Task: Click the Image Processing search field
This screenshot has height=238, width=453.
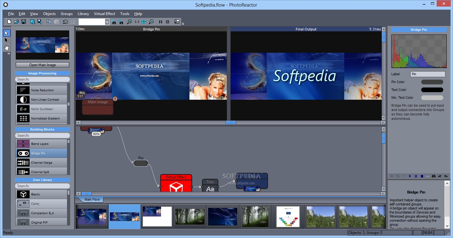Action: (x=42, y=79)
